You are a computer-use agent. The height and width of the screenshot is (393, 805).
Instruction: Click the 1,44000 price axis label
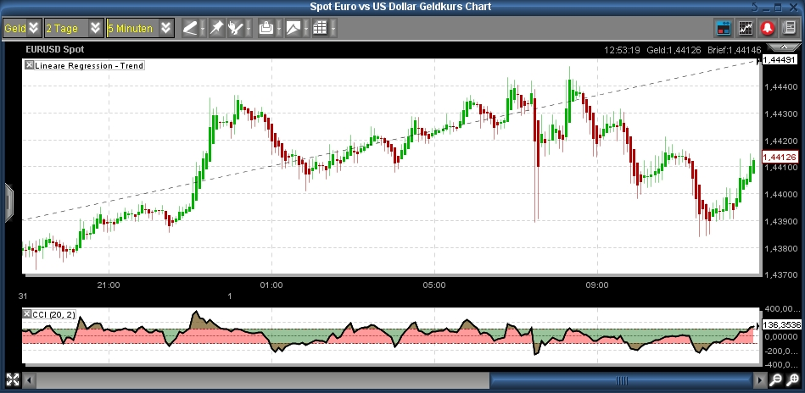click(x=781, y=195)
